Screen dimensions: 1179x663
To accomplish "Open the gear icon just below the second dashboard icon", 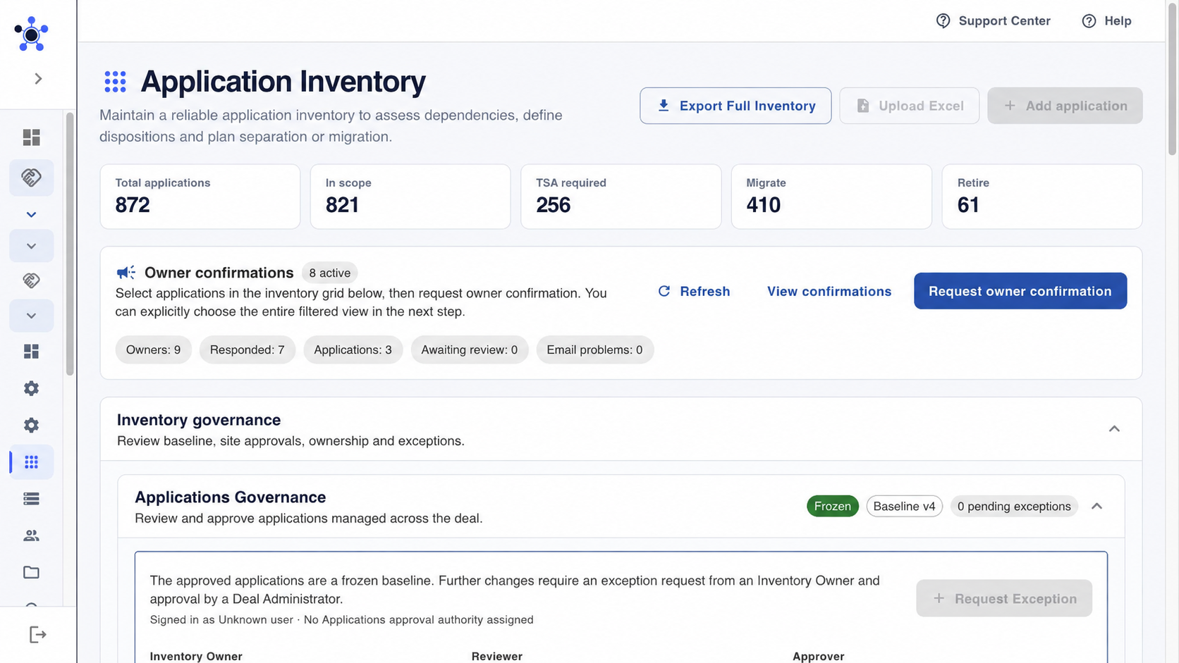I will [x=31, y=388].
